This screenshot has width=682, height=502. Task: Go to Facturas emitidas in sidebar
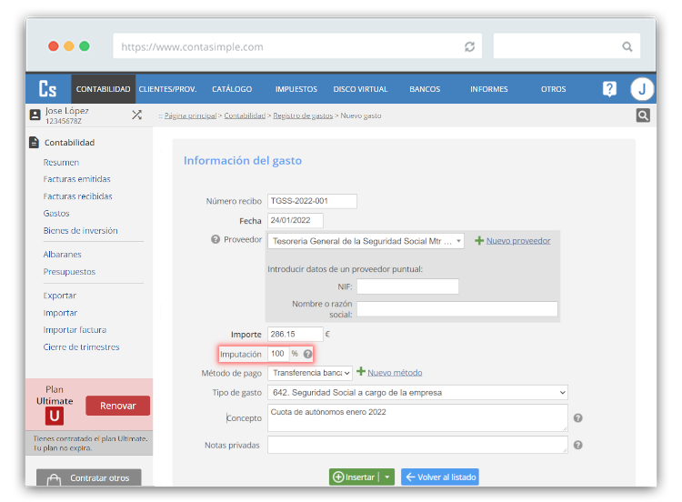click(x=77, y=179)
